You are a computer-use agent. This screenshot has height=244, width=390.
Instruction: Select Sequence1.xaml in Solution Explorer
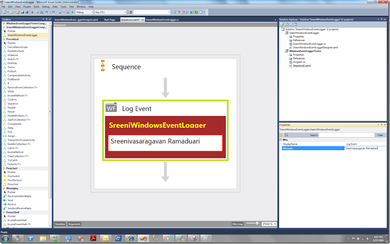click(301, 66)
